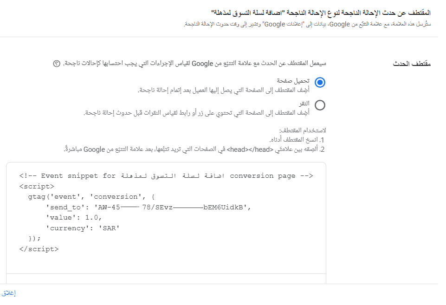Click the help question mark icon
The width and height of the screenshot is (446, 305).
click(x=57, y=64)
